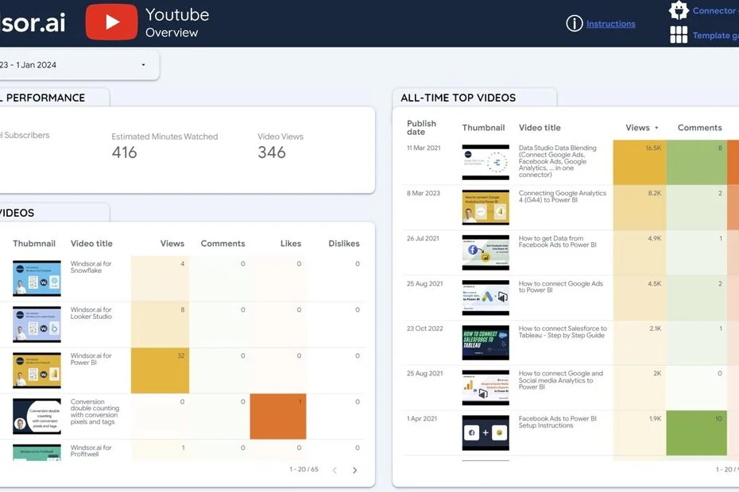Select the 32 views cell for Power BI
This screenshot has width=739, height=492.
click(x=160, y=371)
